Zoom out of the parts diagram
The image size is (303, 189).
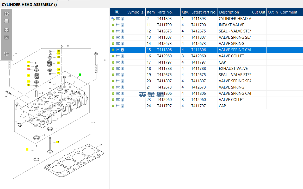[x=7, y=21]
